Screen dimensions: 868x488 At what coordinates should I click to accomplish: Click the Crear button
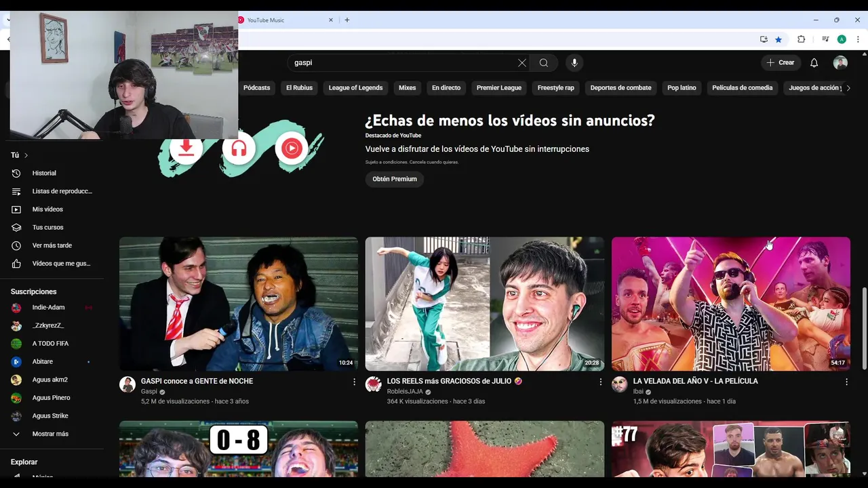click(781, 62)
